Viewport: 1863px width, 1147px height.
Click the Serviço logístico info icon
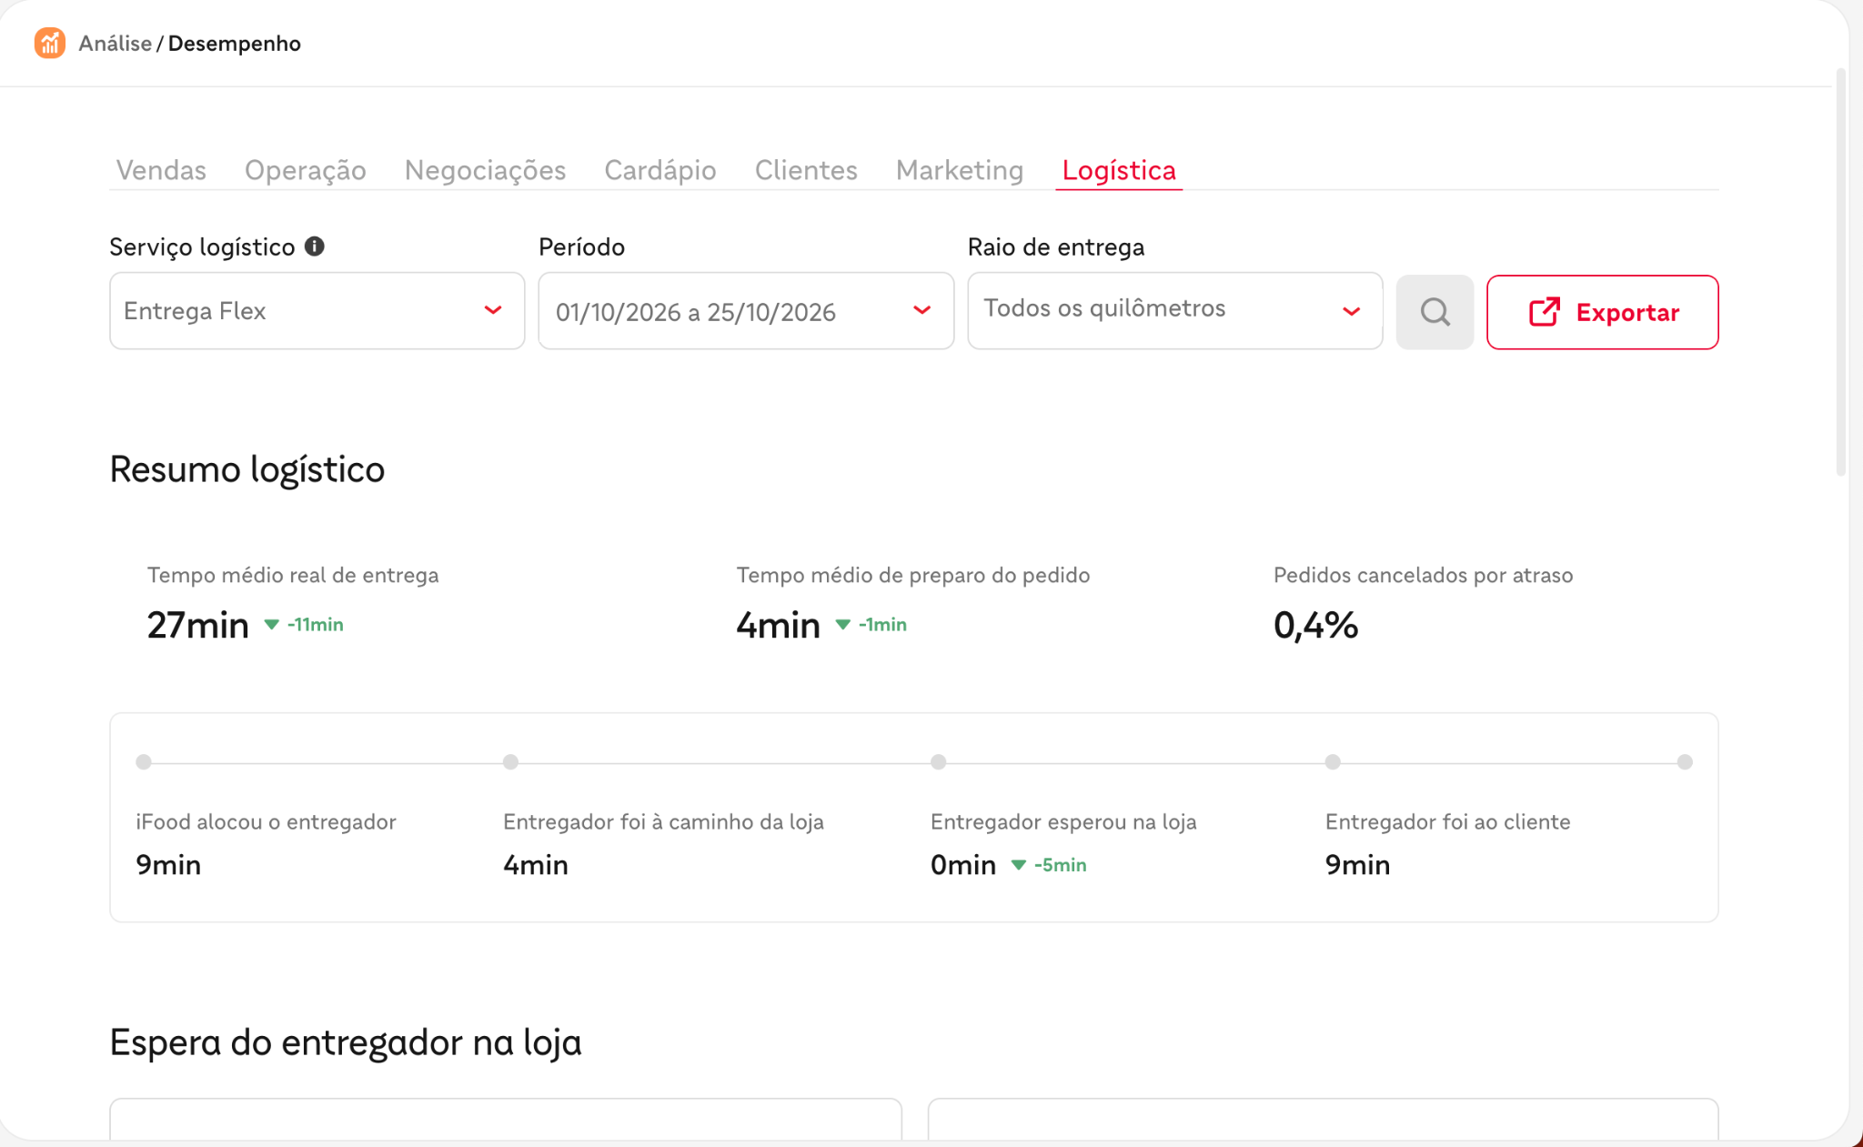(x=315, y=247)
